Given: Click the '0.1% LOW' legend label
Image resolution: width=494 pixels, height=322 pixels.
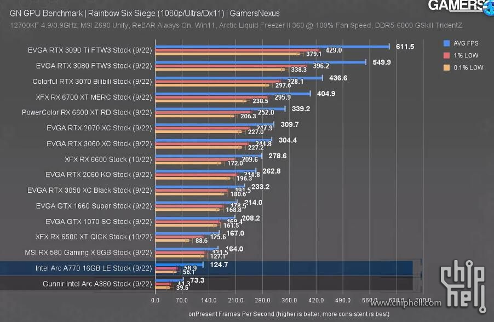Looking at the screenshot, I should pyautogui.click(x=468, y=67).
